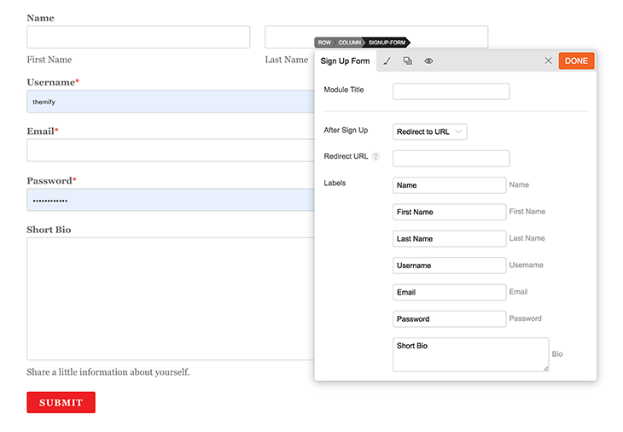Click the Redirect URL input field
Viewport: 623px width, 432px height.
coord(451,158)
